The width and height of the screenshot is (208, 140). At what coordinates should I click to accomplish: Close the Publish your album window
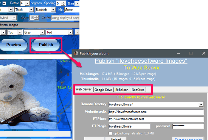[204, 53]
